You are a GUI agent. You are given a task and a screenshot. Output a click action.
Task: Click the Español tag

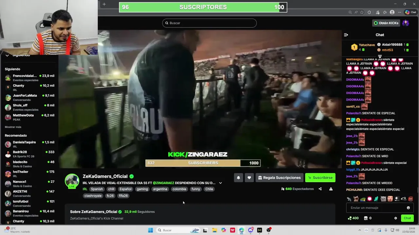(x=125, y=189)
